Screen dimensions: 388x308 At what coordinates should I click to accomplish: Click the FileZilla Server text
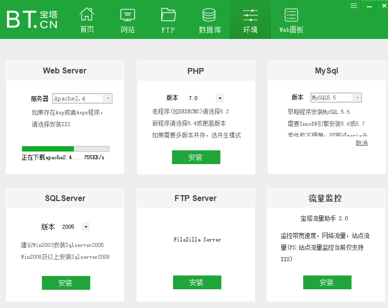pos(197,240)
